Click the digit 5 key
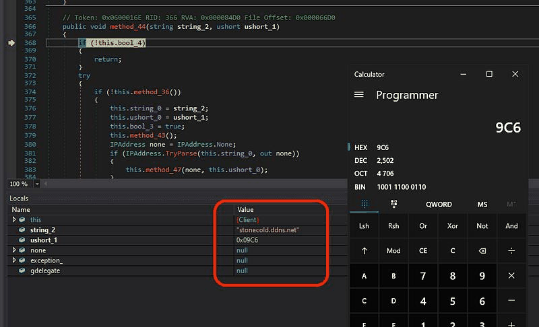Screen dimensions: 539x327 [x=452, y=301]
